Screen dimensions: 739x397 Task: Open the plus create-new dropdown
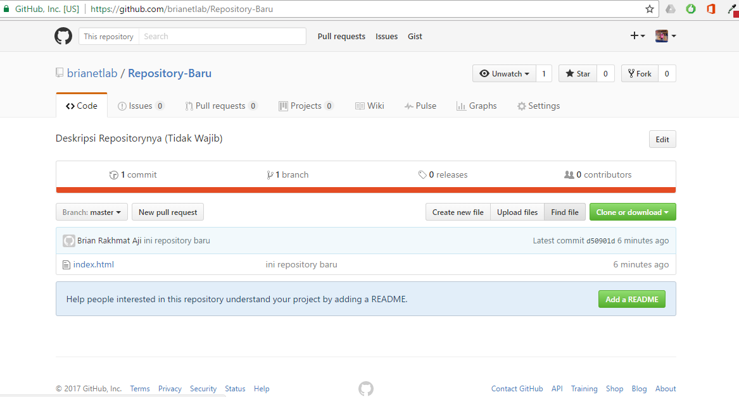tap(637, 36)
